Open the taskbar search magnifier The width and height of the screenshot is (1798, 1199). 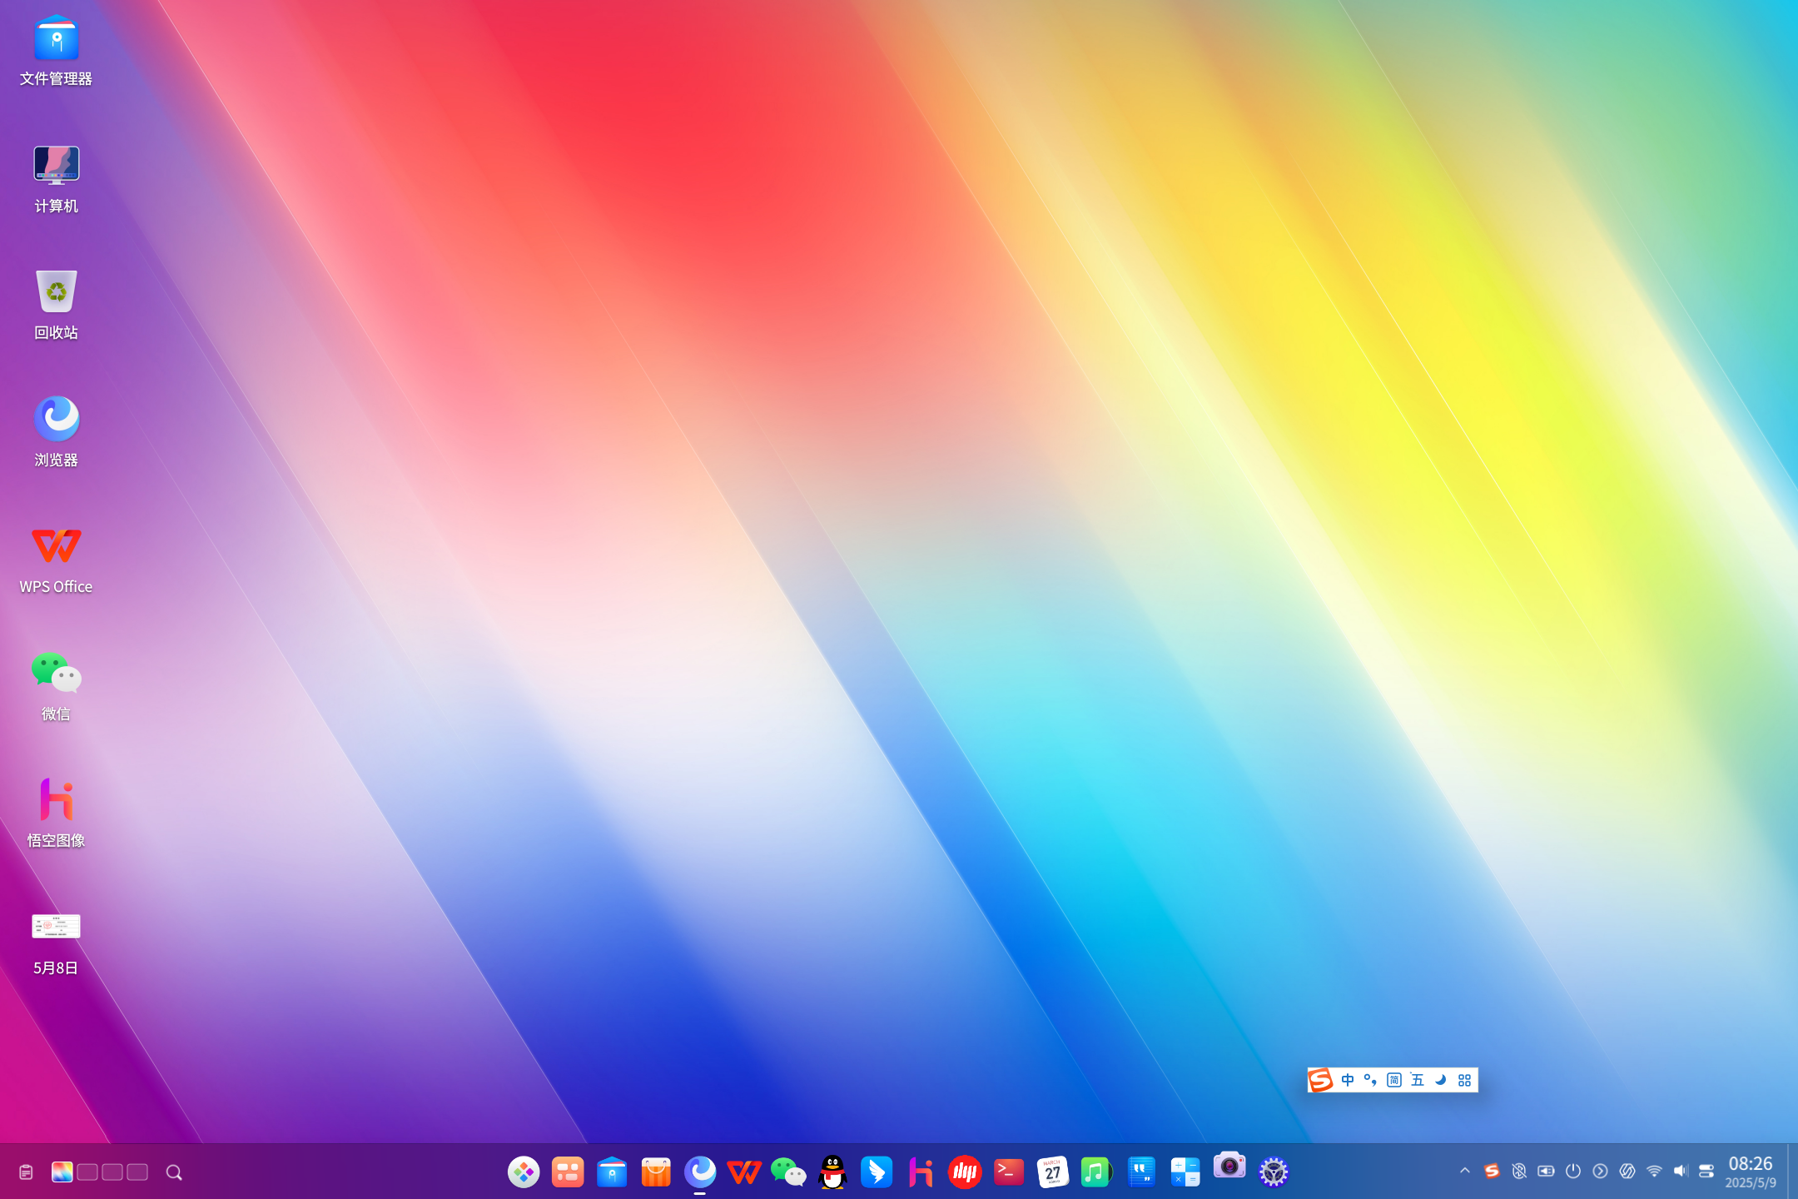click(174, 1172)
